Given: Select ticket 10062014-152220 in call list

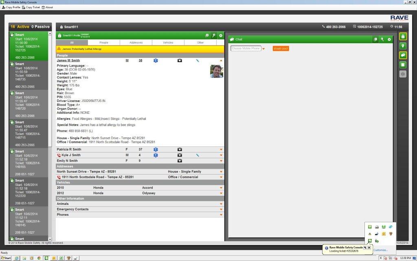Looking at the screenshot, I should pyautogui.click(x=29, y=192).
